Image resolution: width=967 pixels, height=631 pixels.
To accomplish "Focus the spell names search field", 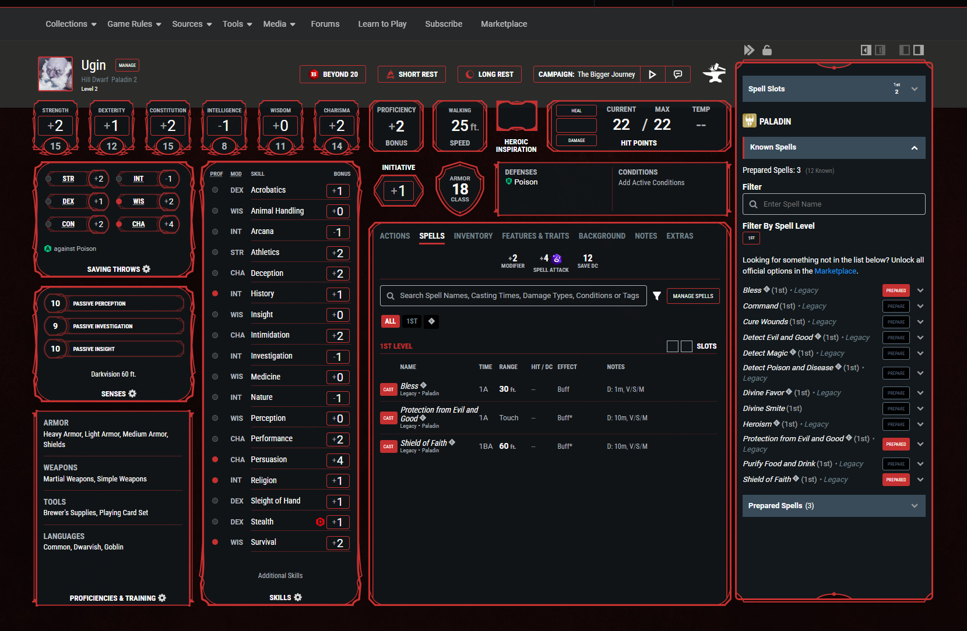I will pyautogui.click(x=514, y=296).
